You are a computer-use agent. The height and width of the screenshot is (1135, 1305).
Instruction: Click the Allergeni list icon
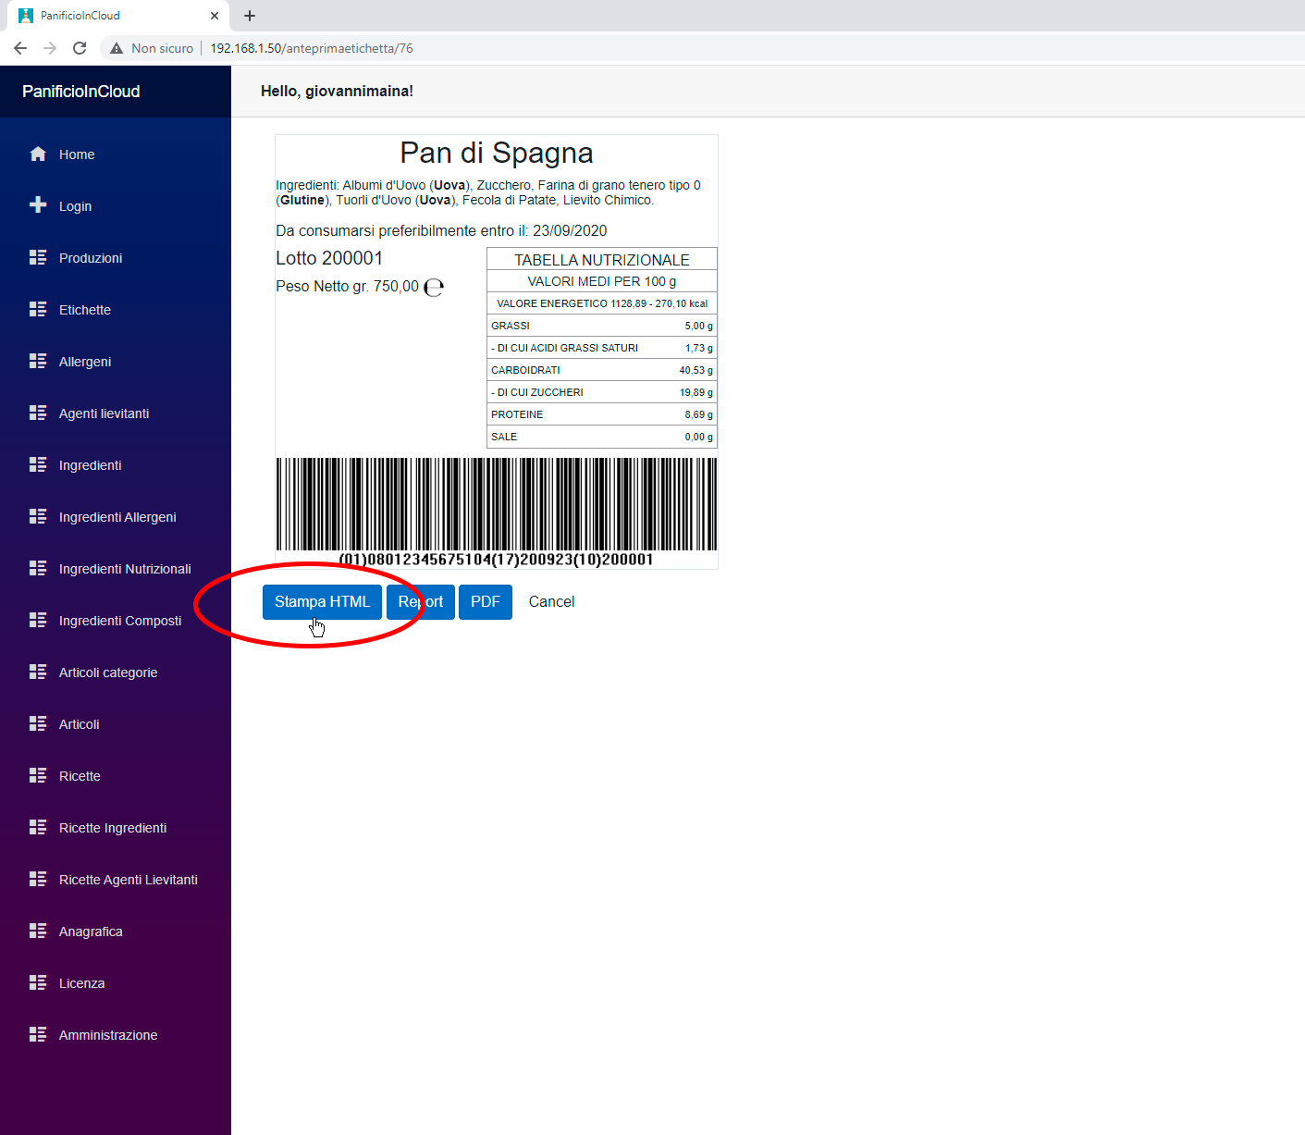coord(38,361)
